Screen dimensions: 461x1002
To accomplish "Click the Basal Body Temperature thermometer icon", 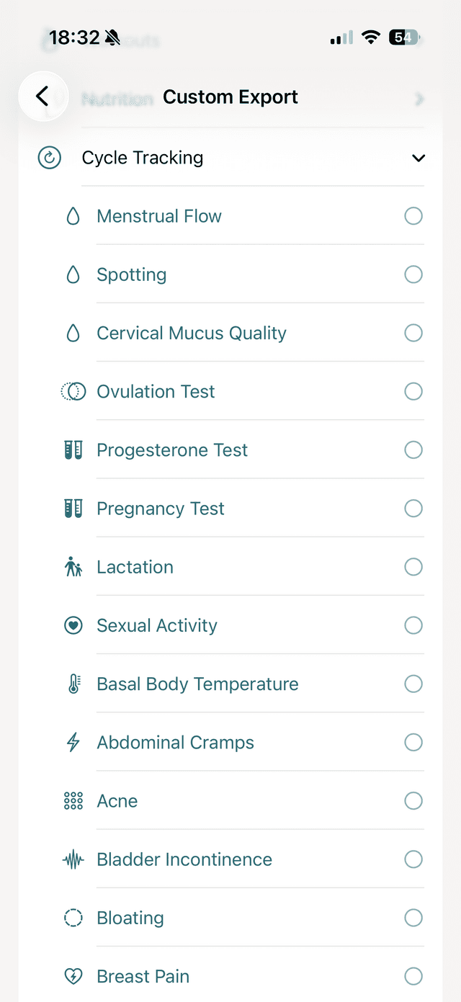I will point(73,684).
